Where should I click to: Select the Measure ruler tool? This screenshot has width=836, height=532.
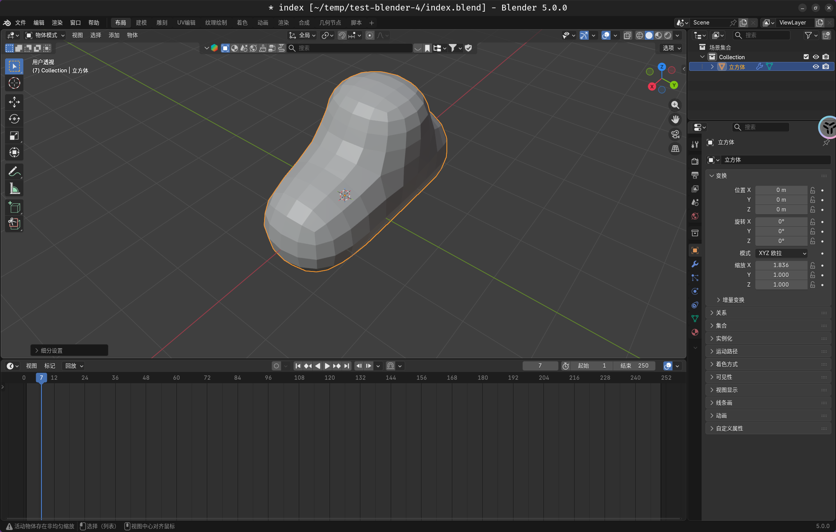tap(14, 189)
